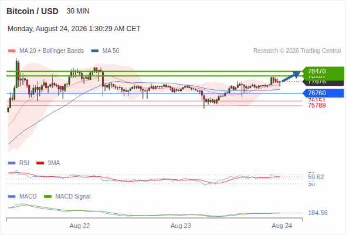346x235 pixels.
Task: Click the Bitcoin / USD title
Action: pos(32,11)
